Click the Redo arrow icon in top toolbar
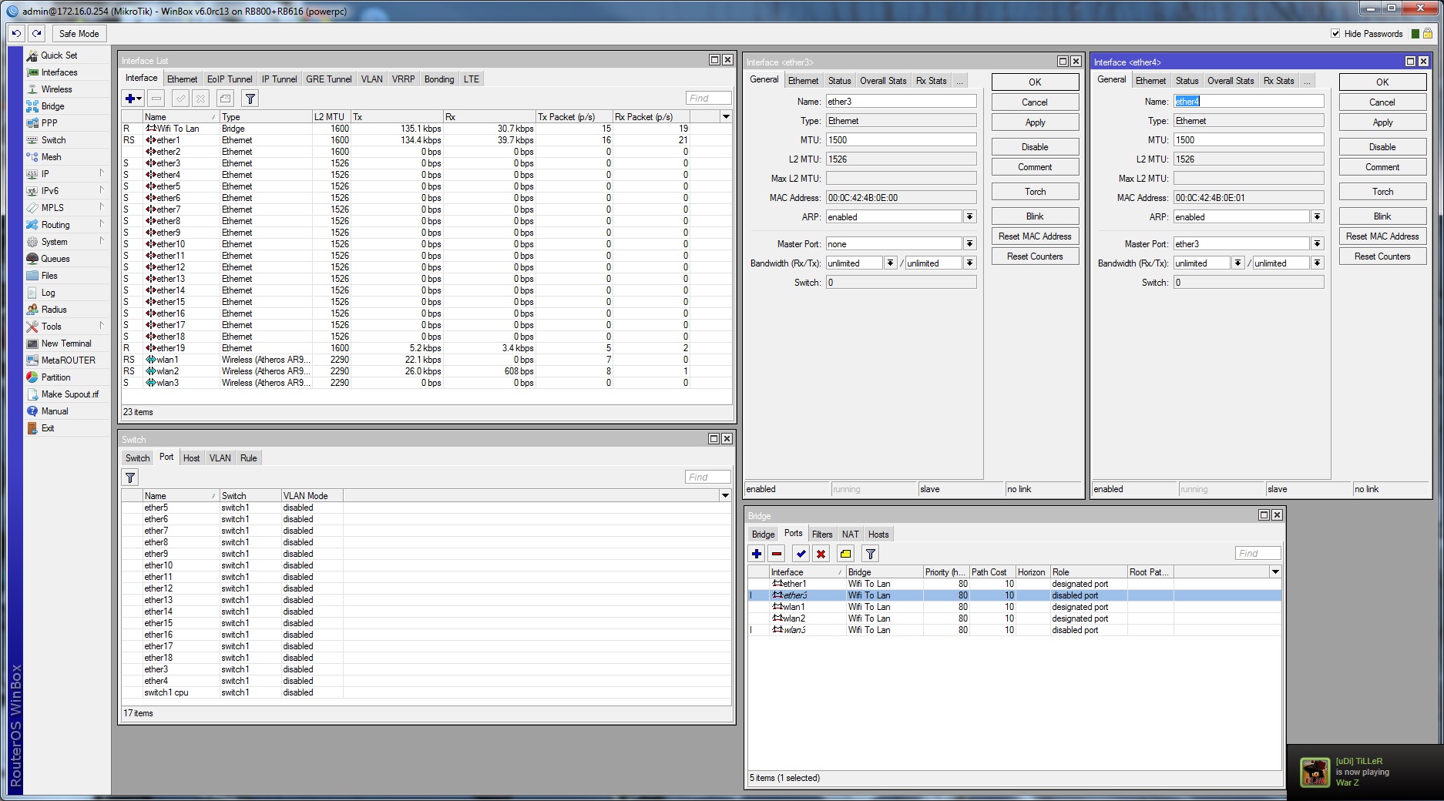Image resolution: width=1444 pixels, height=801 pixels. (36, 33)
